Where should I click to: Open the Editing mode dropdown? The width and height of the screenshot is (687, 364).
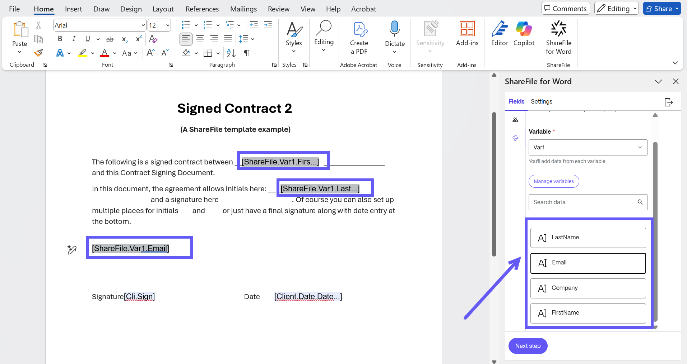(x=616, y=9)
